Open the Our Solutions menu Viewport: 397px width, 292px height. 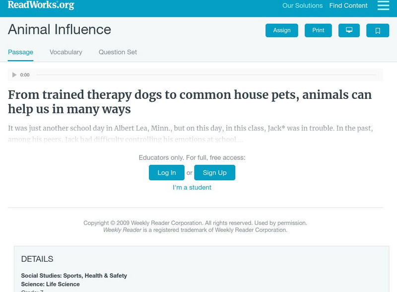302,6
